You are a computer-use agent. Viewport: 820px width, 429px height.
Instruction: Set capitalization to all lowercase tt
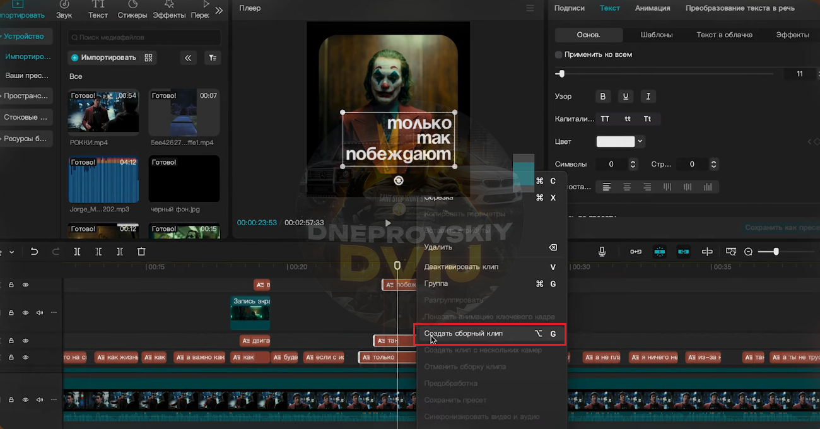[x=627, y=119]
